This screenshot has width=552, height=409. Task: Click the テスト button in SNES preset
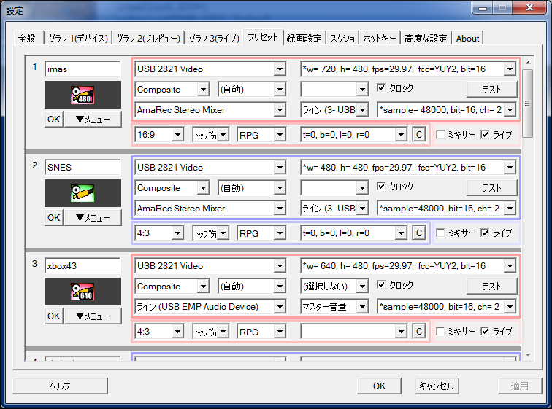[x=492, y=187]
